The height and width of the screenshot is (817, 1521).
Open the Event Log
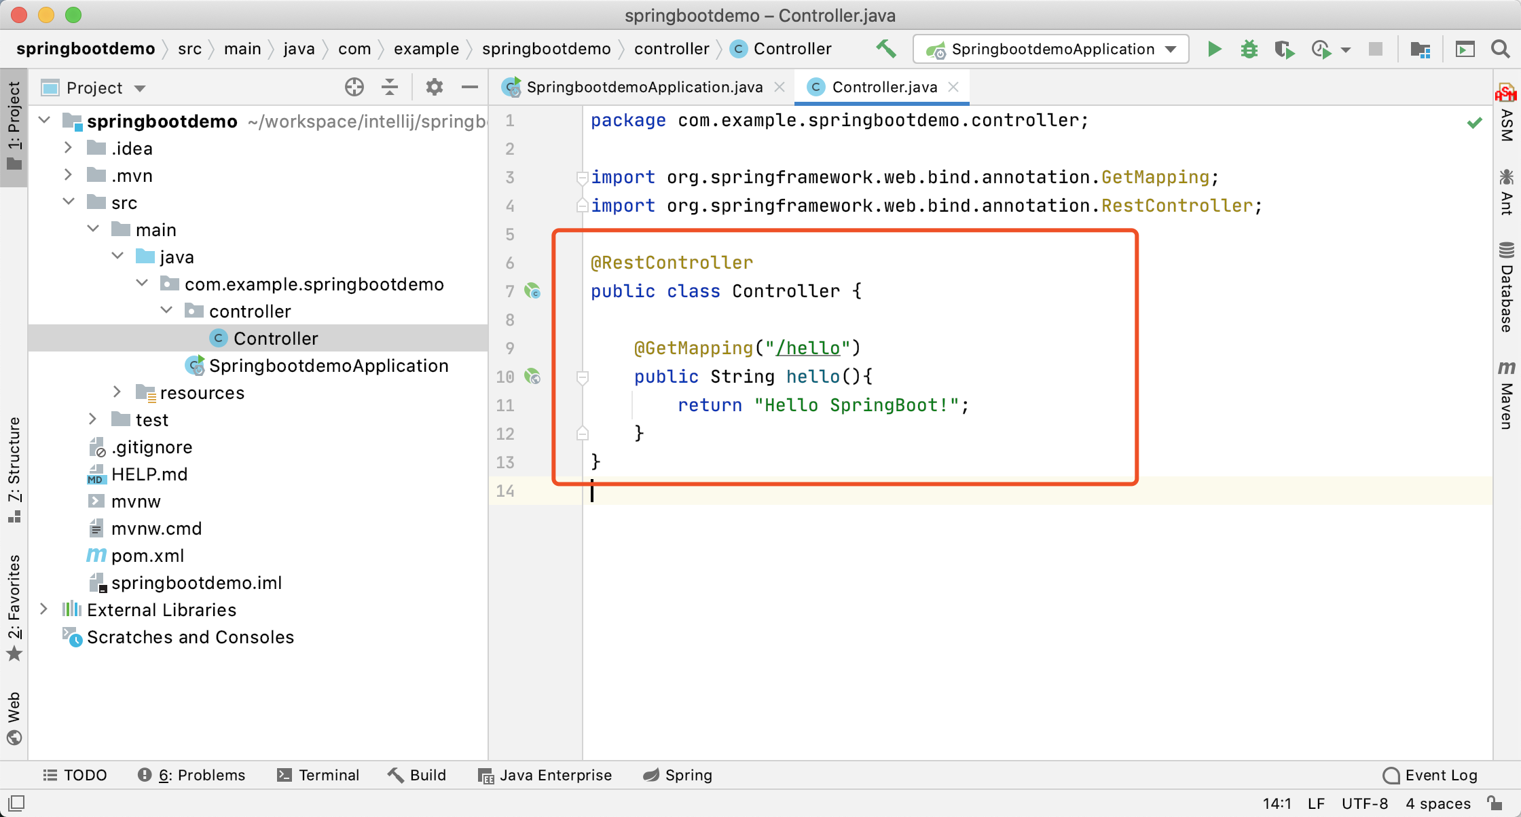pos(1430,775)
